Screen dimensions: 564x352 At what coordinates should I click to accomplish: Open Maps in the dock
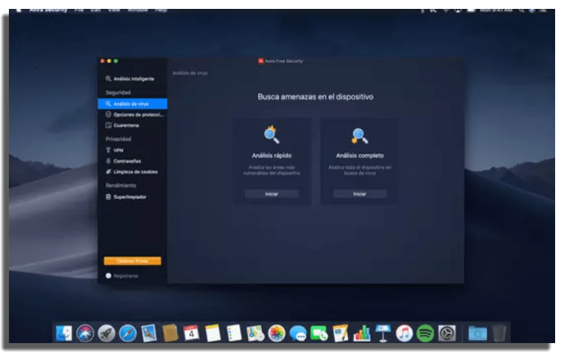255,333
